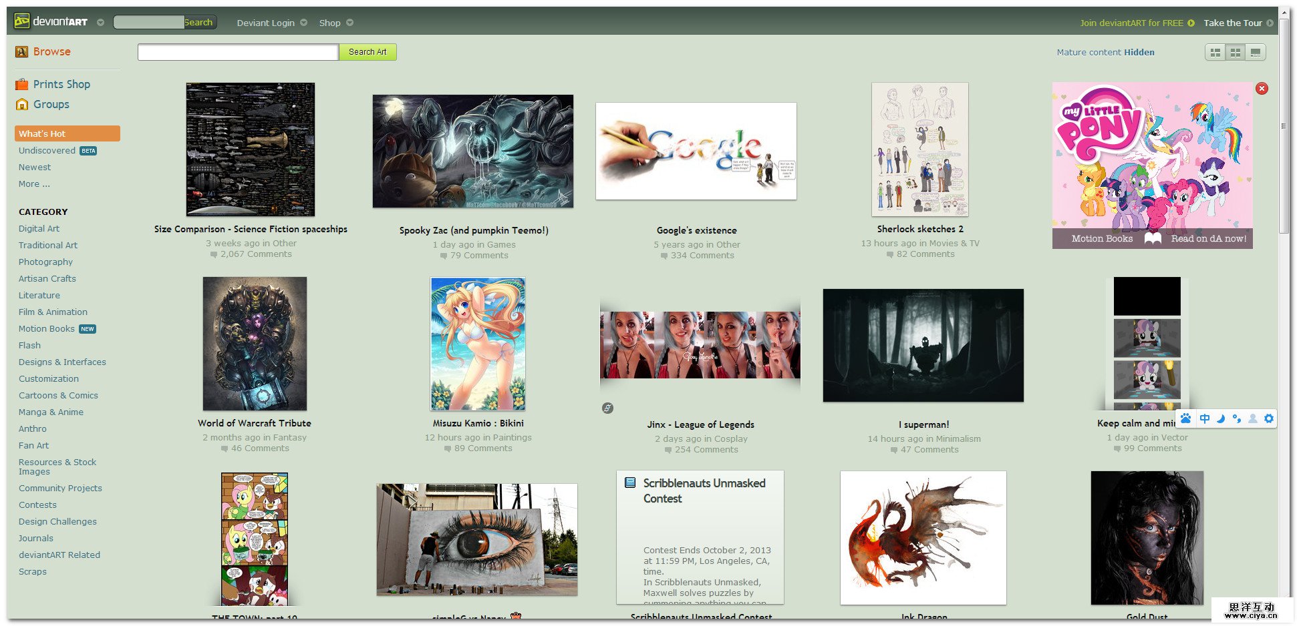The height and width of the screenshot is (626, 1297).
Task: Select the even grid thumbnail view
Action: (1236, 53)
